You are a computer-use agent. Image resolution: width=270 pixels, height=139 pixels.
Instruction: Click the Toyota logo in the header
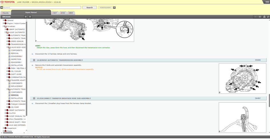tap(8, 2)
